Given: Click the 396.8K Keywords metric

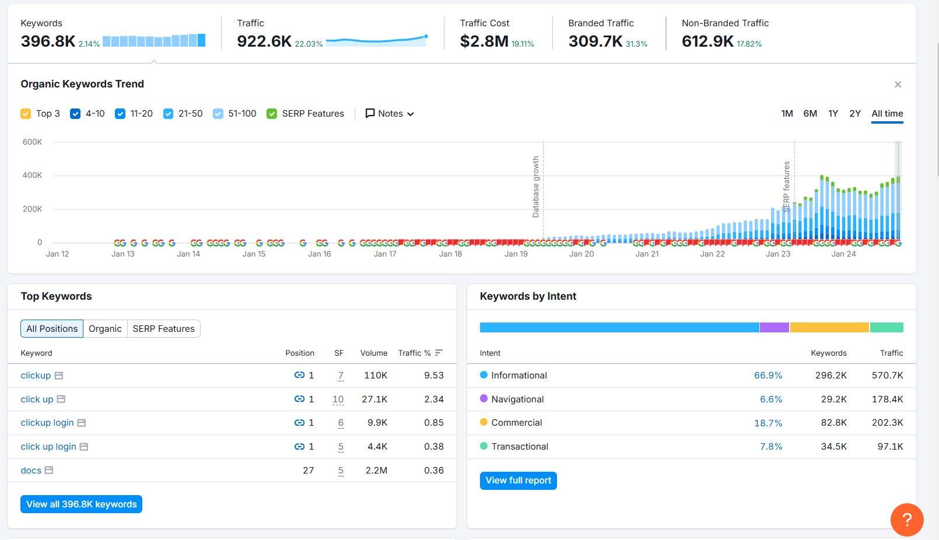Looking at the screenshot, I should tap(48, 41).
